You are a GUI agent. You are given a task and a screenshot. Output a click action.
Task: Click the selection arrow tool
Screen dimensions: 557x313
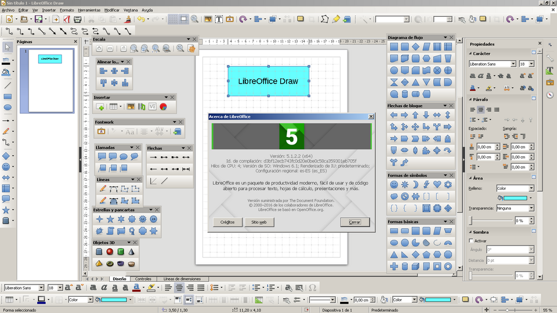(x=8, y=47)
